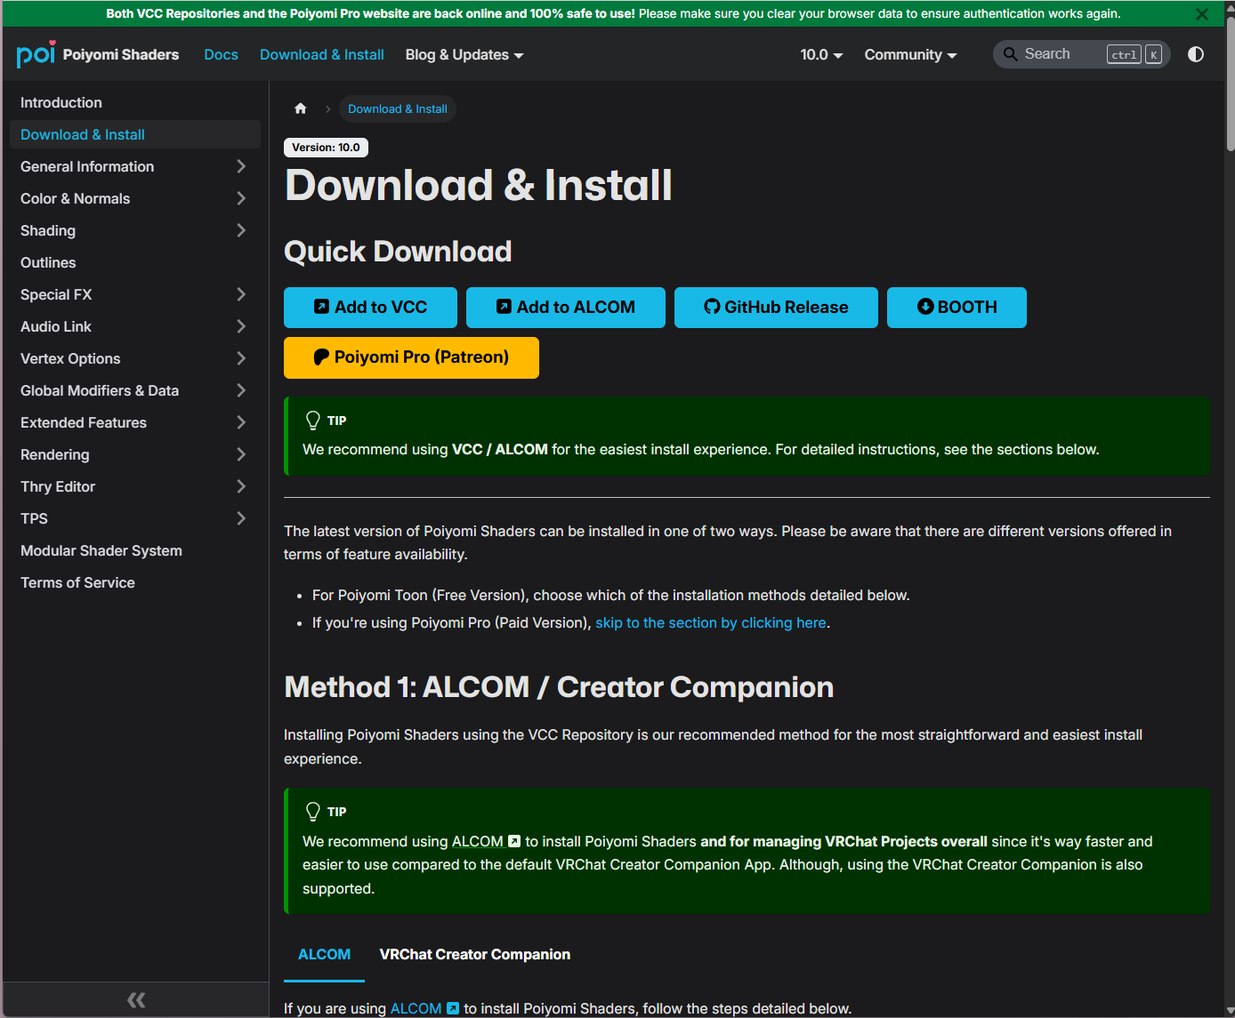
Task: Expand Extended Features sidebar chevron
Action: [x=241, y=422]
